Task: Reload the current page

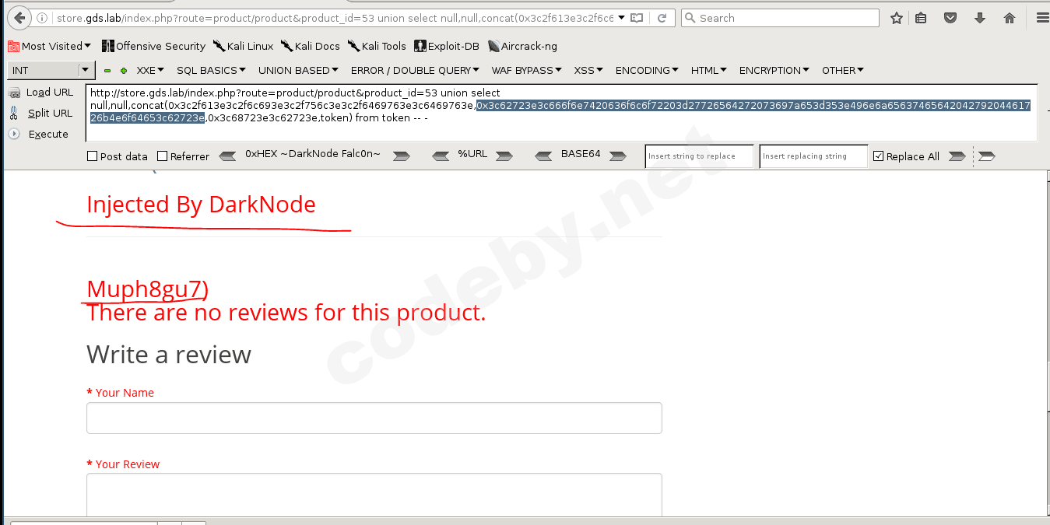Action: pos(662,18)
